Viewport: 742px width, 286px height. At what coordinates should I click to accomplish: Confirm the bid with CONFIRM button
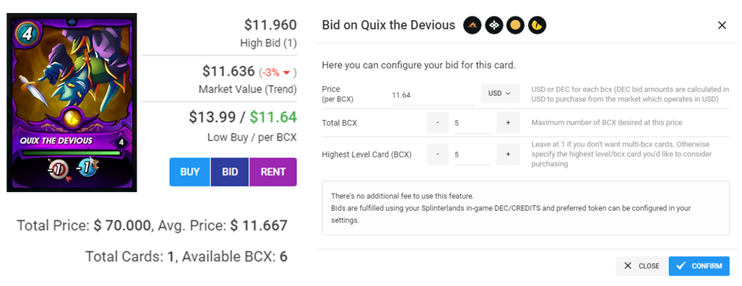point(699,266)
